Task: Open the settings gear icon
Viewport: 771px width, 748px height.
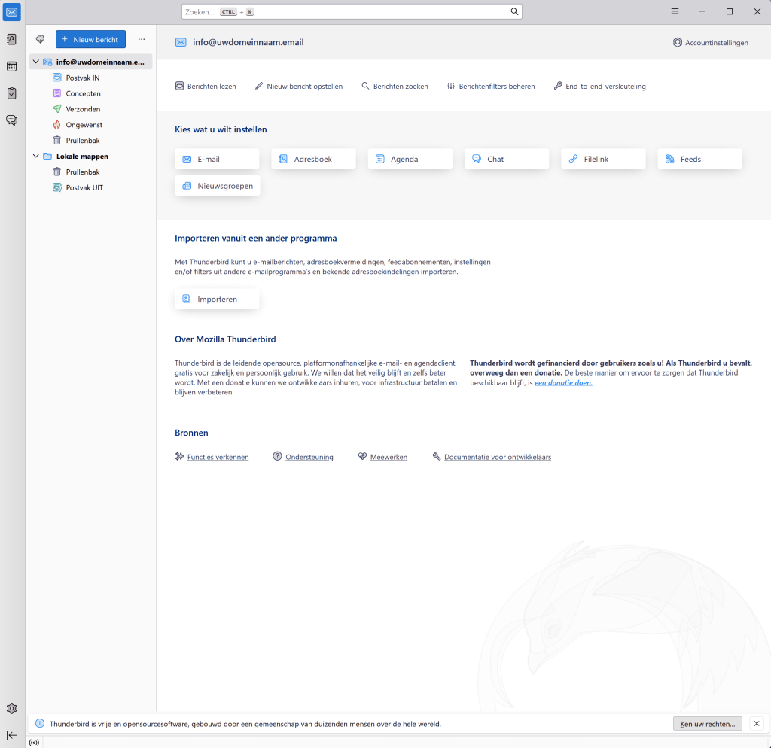Action: click(x=12, y=708)
